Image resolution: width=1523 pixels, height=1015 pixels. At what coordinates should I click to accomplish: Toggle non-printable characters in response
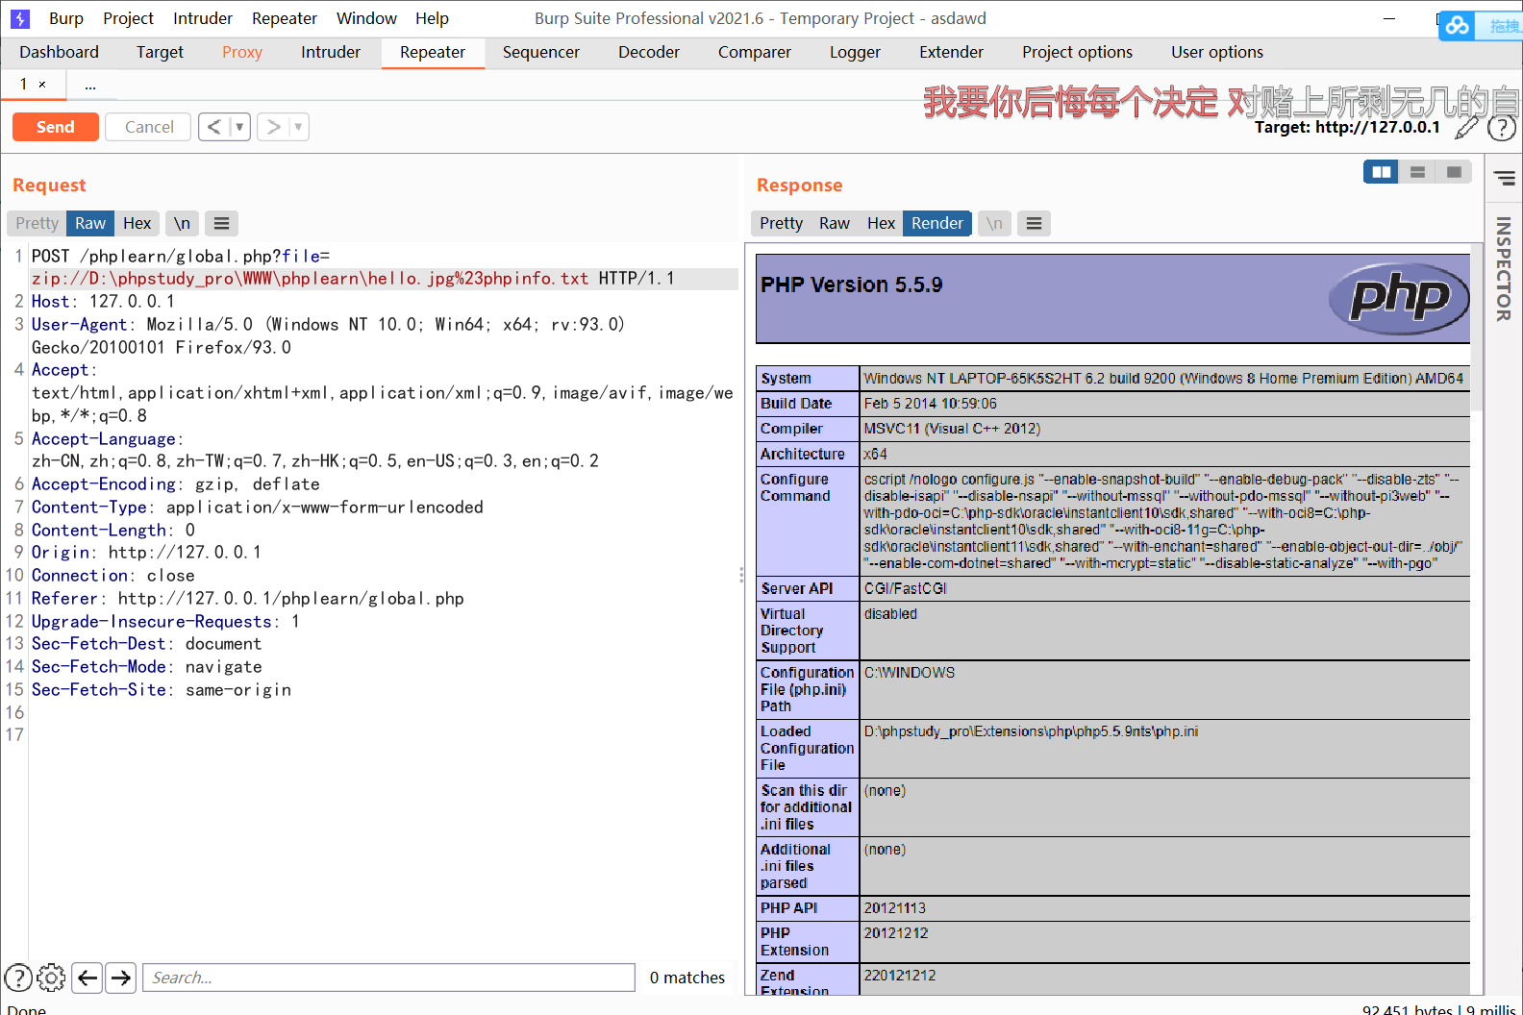pyautogui.click(x=994, y=223)
